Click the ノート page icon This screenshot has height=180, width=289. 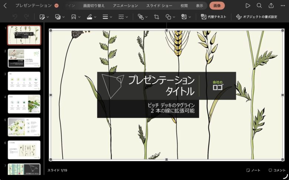[x=248, y=170]
